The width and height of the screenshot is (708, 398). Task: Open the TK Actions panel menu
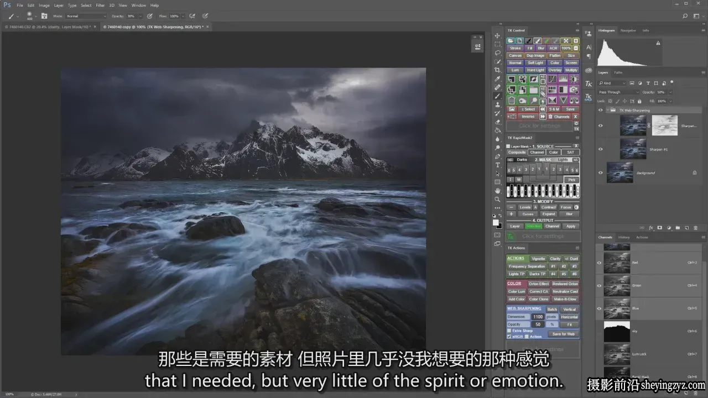pos(577,248)
